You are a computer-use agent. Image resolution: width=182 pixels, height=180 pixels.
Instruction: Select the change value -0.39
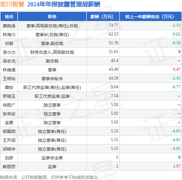176,43
